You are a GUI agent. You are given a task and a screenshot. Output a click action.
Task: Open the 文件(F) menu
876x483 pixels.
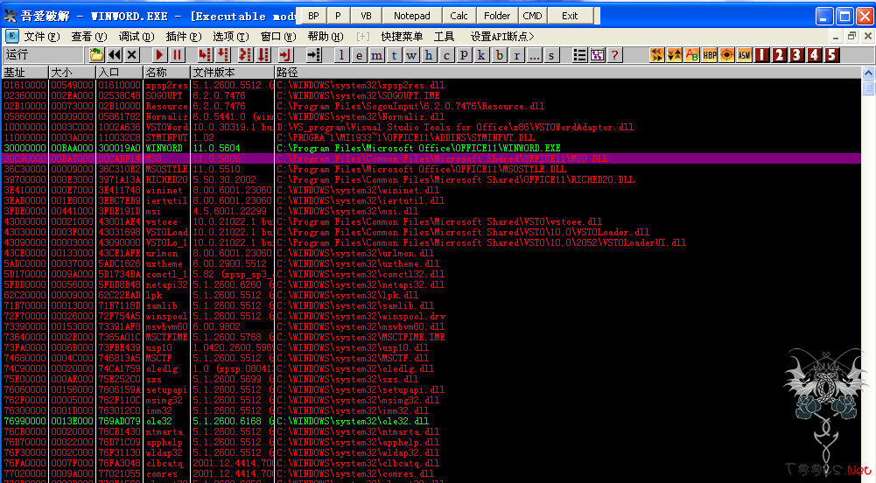(42, 37)
